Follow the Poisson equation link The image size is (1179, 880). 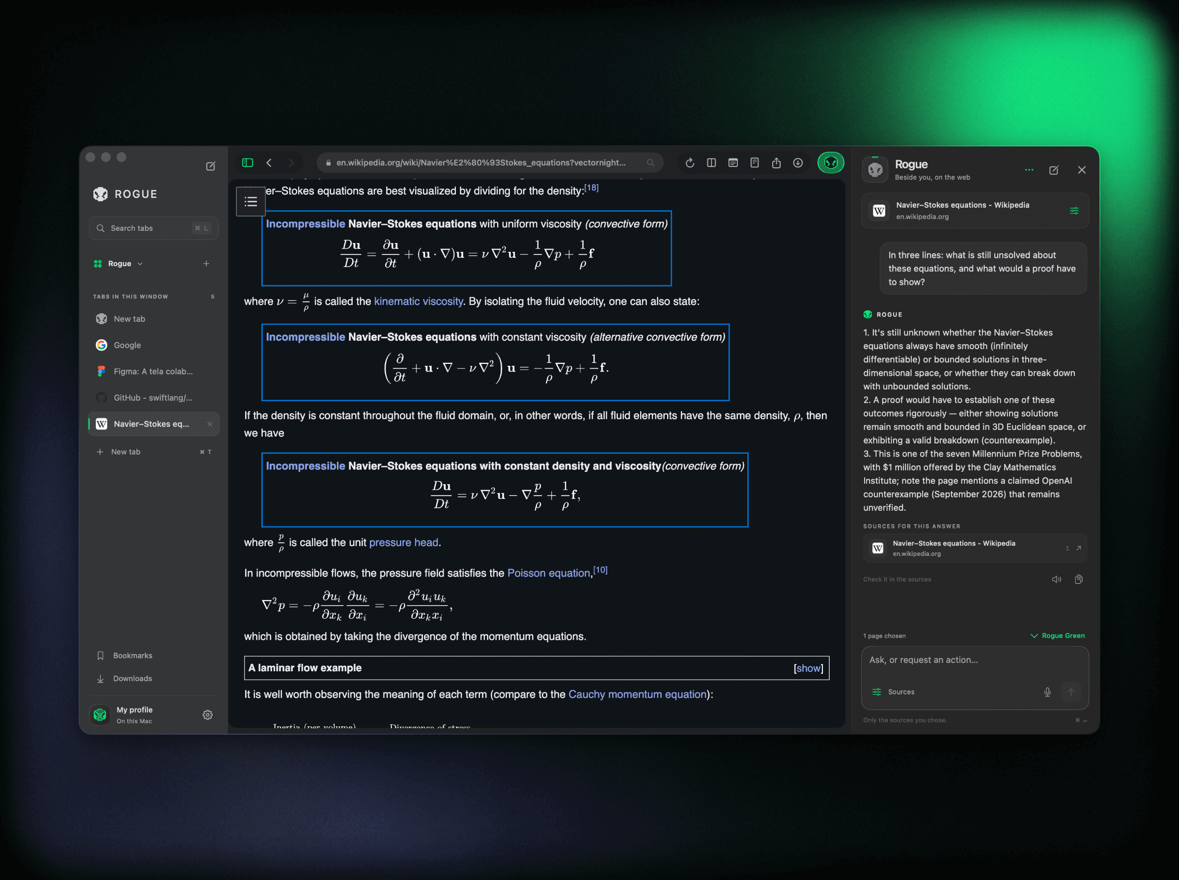click(x=548, y=573)
